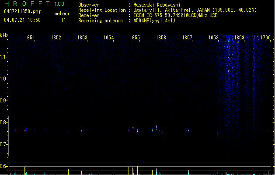Click the Receiver field label

(x=89, y=15)
